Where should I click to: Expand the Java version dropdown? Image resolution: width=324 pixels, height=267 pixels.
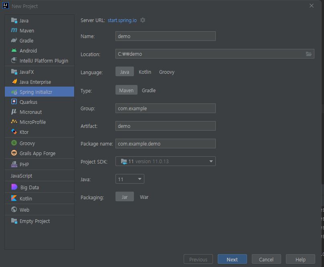coord(140,179)
